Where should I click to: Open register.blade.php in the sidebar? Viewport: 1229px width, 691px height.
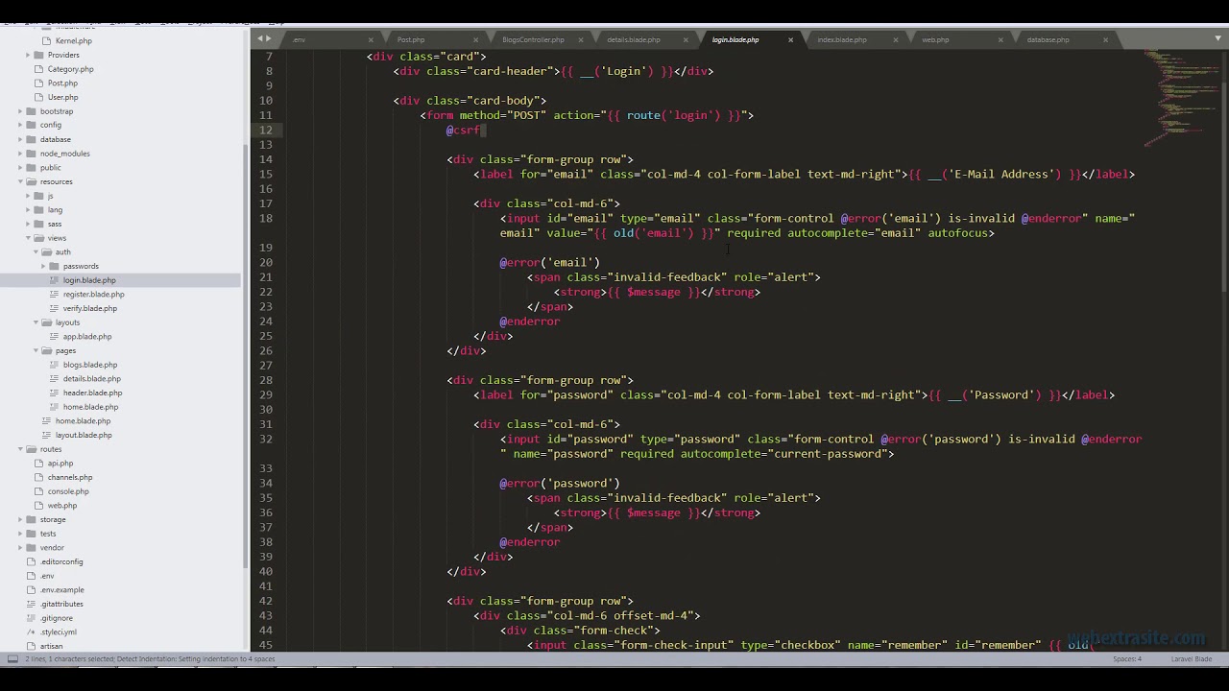tap(93, 294)
